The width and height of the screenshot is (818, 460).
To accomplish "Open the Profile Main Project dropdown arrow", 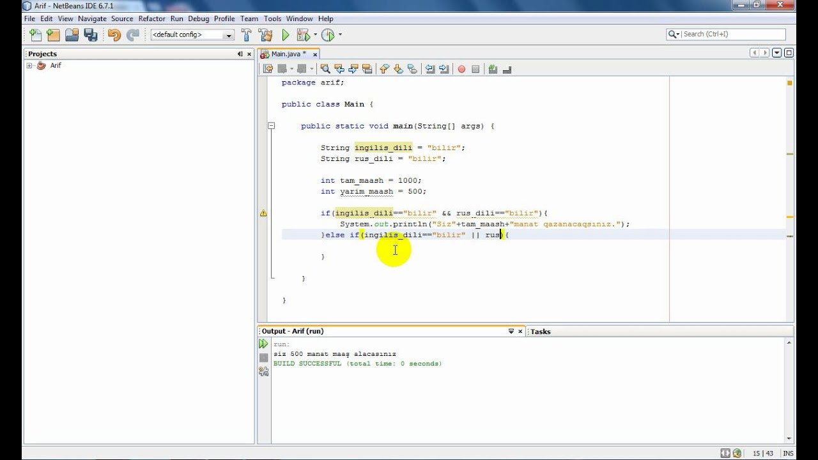I will coord(340,35).
